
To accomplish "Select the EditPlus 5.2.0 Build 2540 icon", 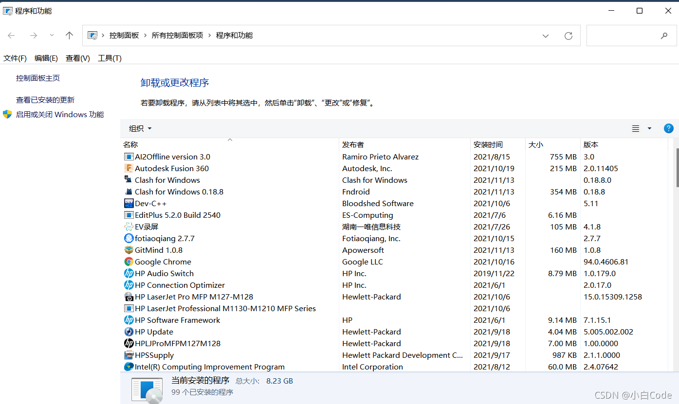I will (x=128, y=215).
